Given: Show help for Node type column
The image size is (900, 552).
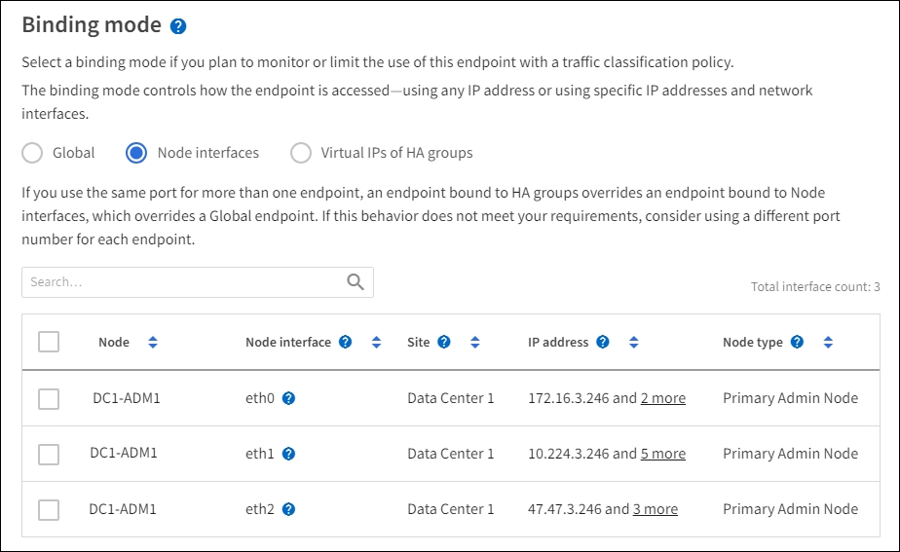Looking at the screenshot, I should [798, 343].
